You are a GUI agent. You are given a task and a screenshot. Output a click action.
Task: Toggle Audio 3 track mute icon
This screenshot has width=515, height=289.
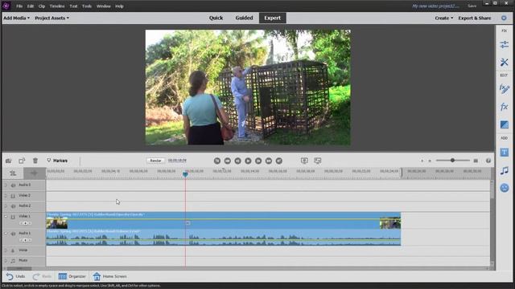point(13,185)
